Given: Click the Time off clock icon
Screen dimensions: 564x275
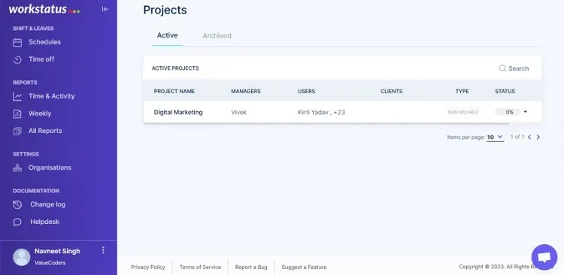Looking at the screenshot, I should (x=17, y=59).
